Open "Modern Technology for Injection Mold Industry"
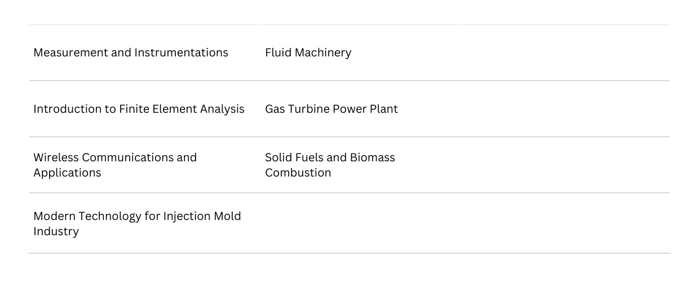The height and width of the screenshot is (282, 699). point(137,223)
